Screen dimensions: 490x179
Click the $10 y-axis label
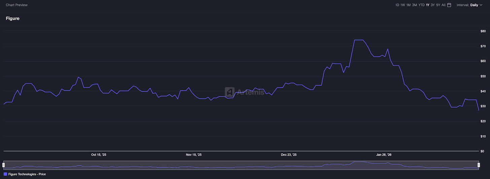483,136
